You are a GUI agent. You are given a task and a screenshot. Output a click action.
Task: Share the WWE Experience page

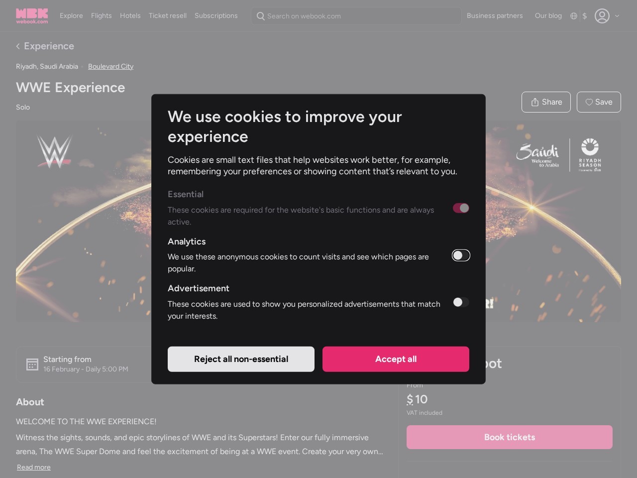click(546, 102)
